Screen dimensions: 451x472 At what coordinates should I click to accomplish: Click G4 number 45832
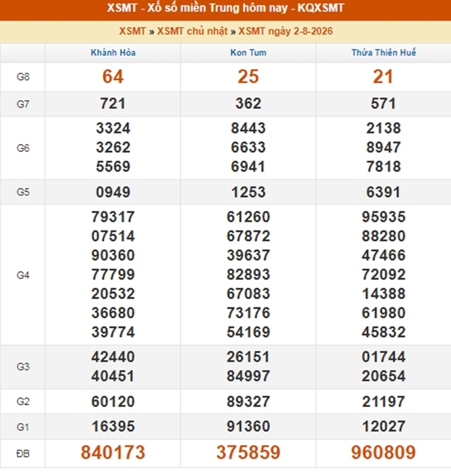383,332
